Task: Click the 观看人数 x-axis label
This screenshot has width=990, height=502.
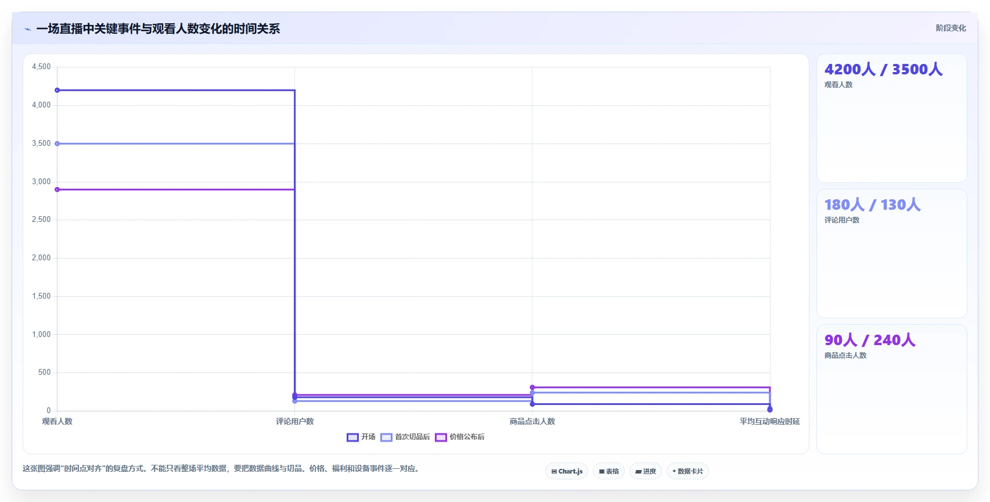Action: [x=57, y=421]
